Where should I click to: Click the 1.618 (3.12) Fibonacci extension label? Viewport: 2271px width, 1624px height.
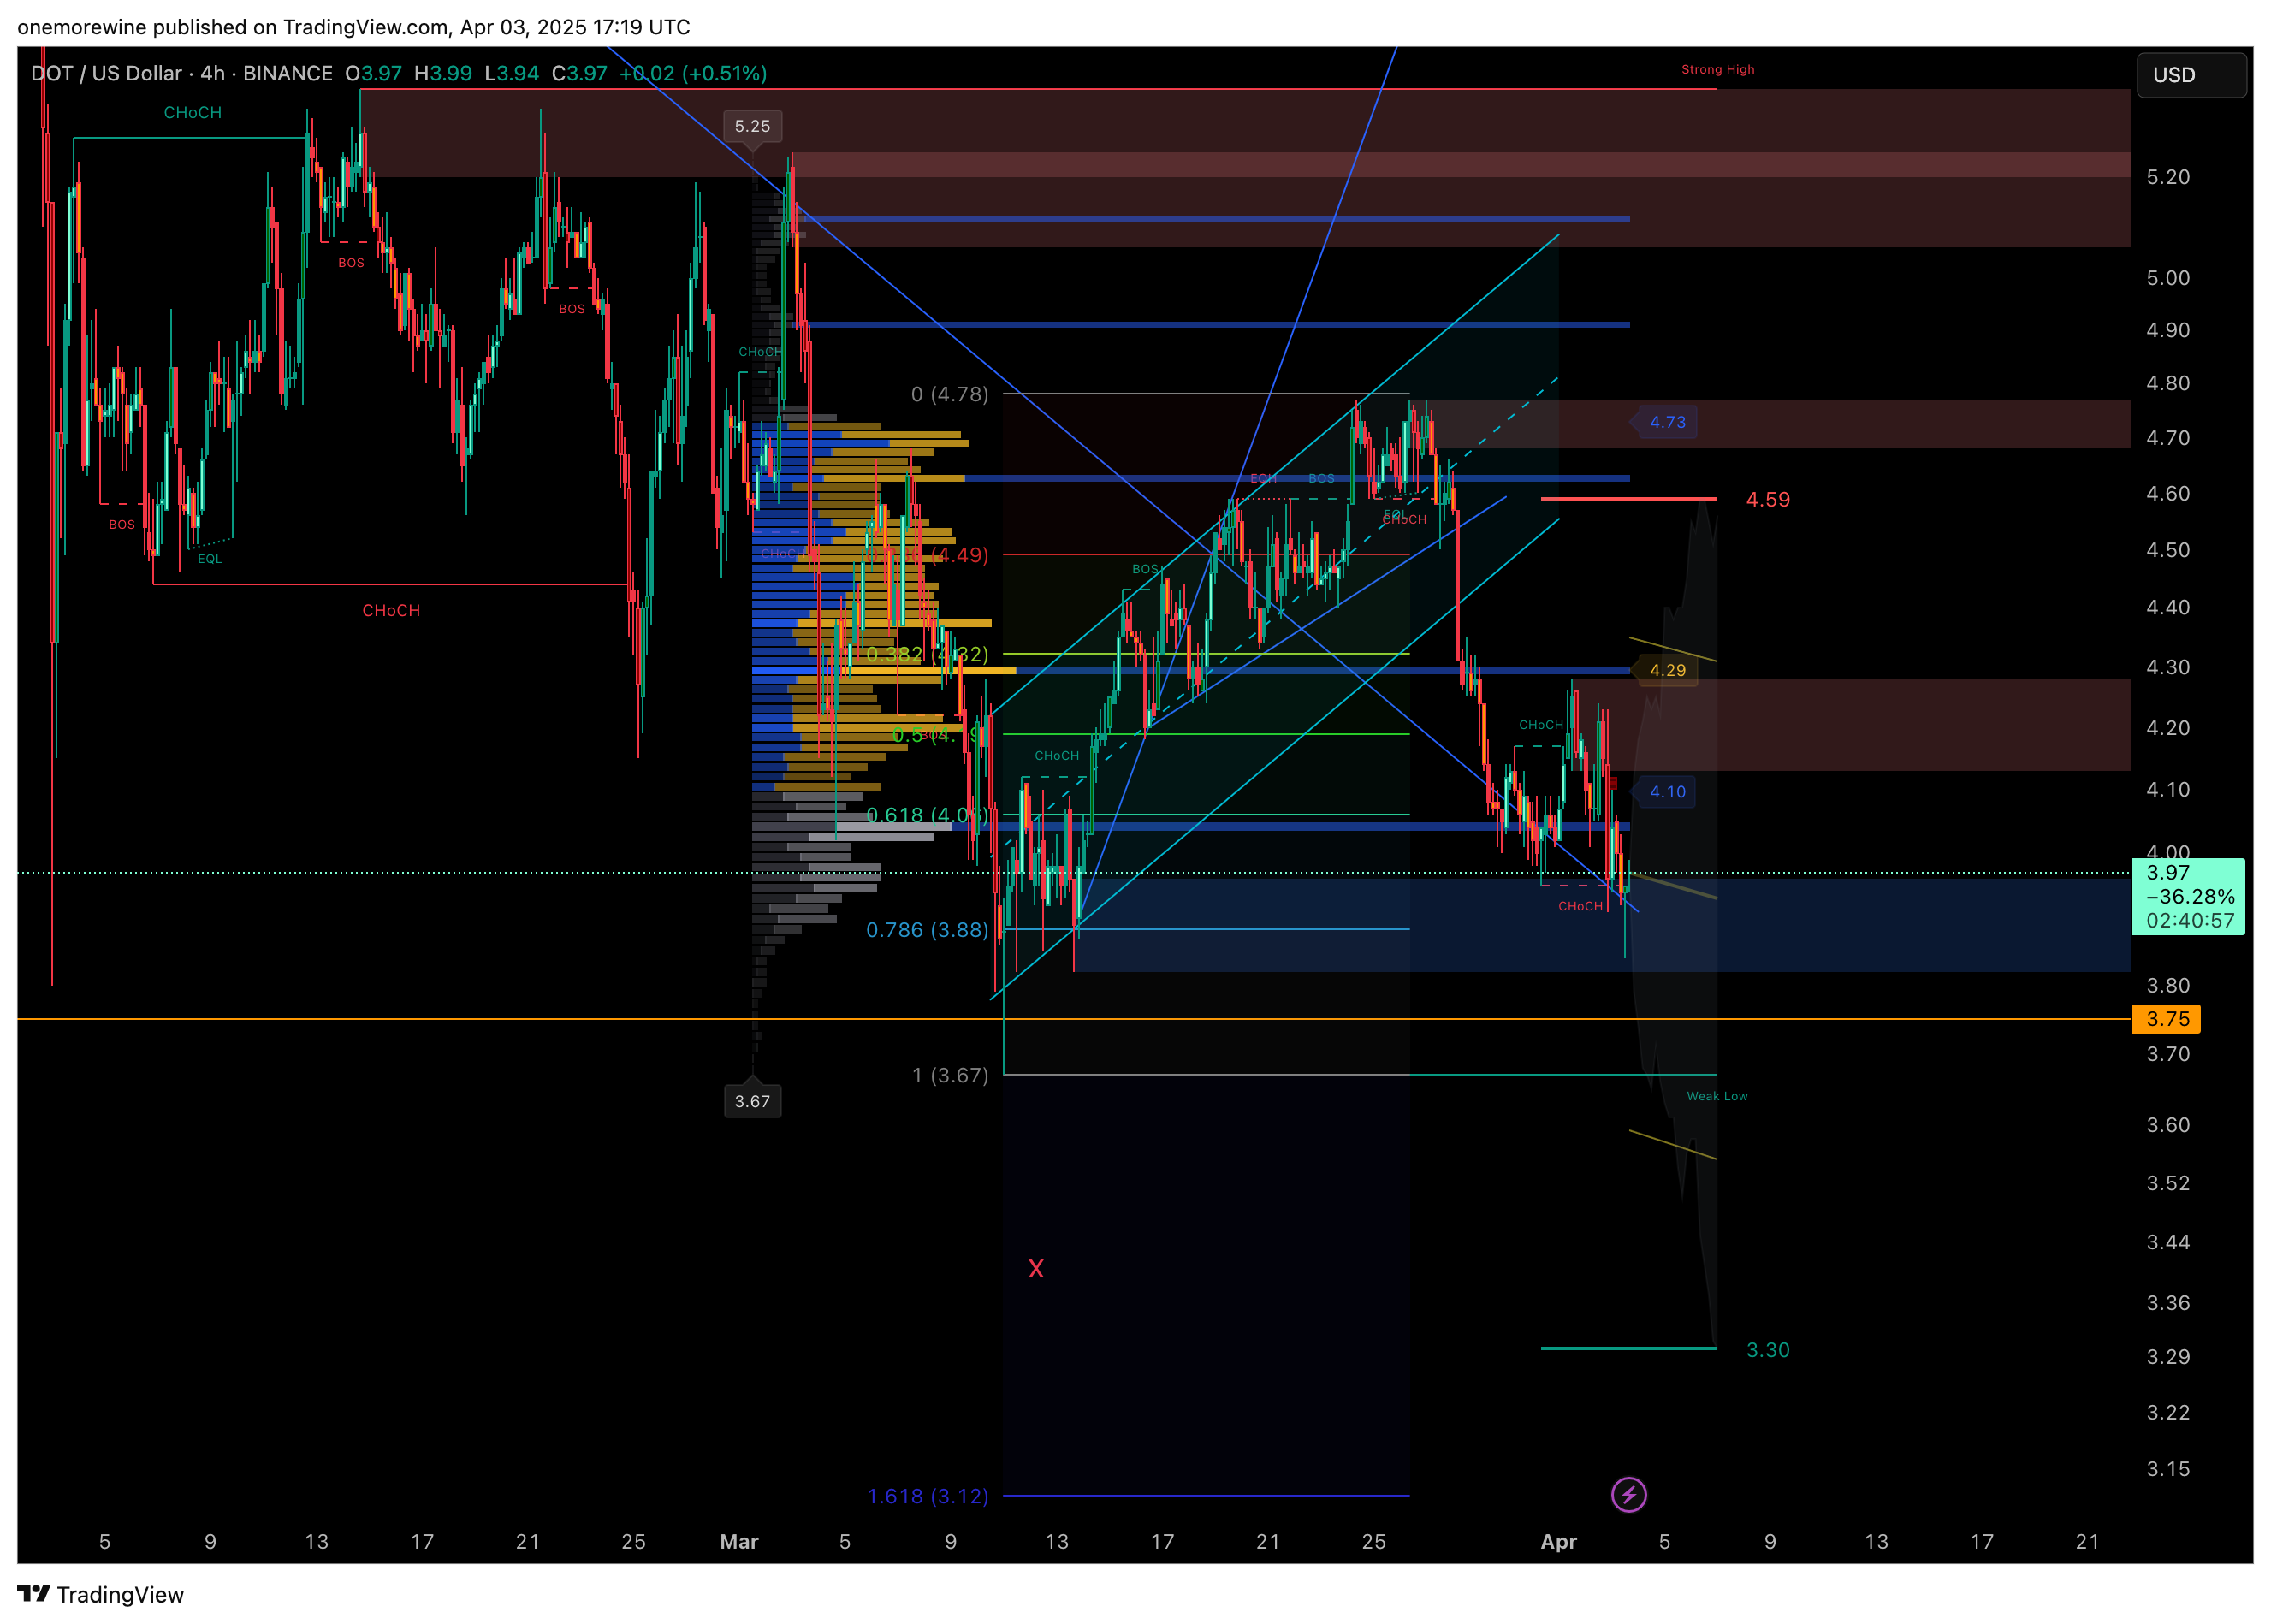pyautogui.click(x=927, y=1496)
